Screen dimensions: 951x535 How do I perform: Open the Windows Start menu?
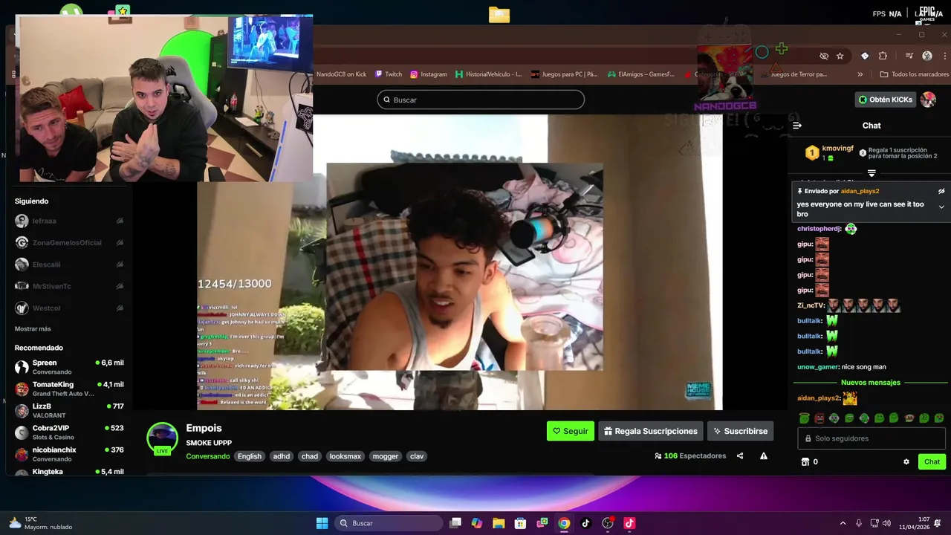322,523
